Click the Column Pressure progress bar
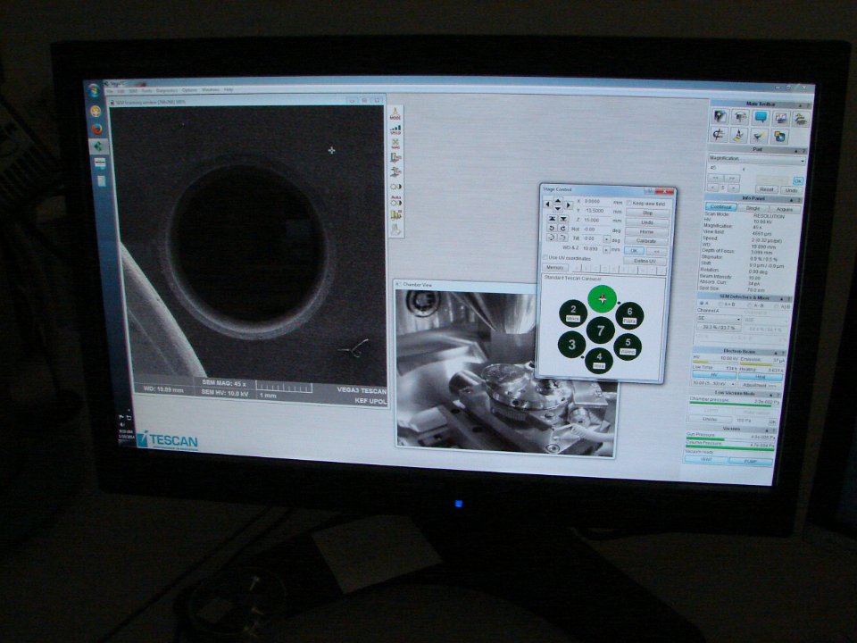Image resolution: width=857 pixels, height=643 pixels. coord(729,447)
